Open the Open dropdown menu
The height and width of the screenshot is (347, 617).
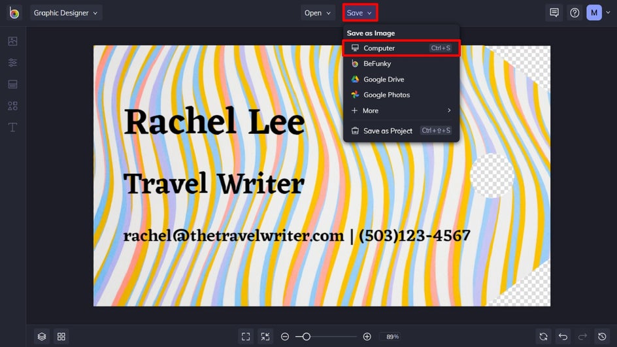click(x=318, y=13)
